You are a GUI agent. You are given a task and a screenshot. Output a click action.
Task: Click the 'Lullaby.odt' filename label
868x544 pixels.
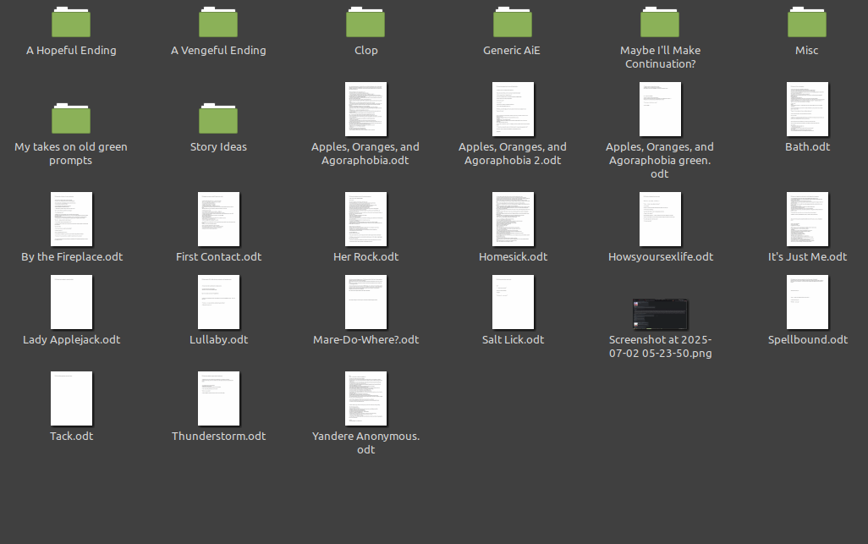click(x=218, y=340)
